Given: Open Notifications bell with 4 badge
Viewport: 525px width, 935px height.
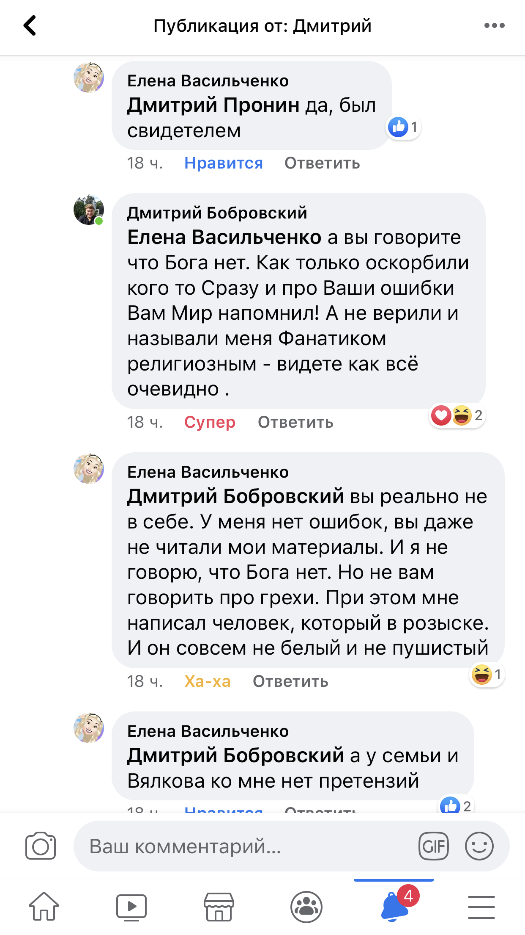Looking at the screenshot, I should coord(395,907).
